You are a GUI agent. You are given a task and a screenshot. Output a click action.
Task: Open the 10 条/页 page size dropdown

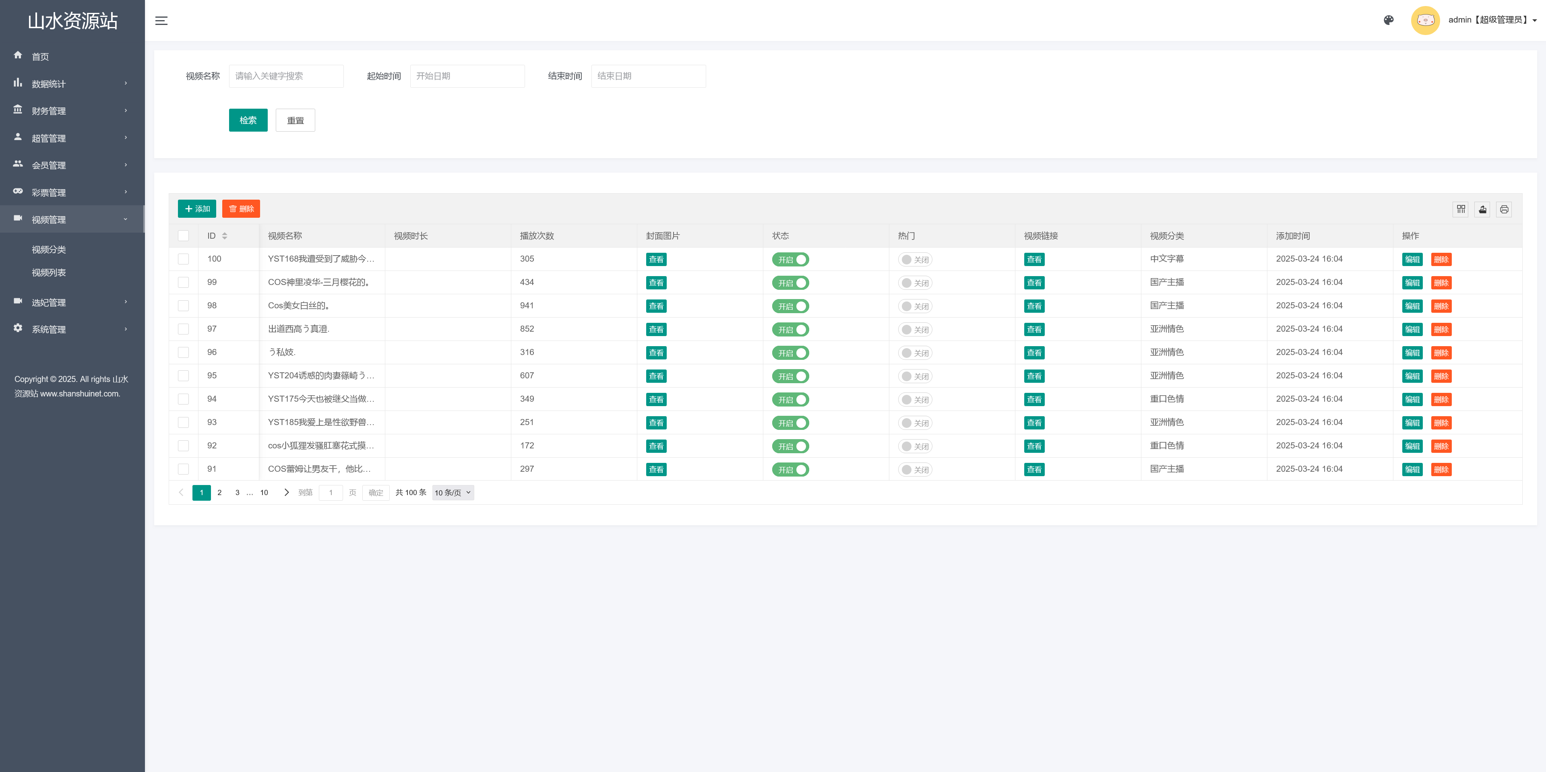tap(453, 493)
